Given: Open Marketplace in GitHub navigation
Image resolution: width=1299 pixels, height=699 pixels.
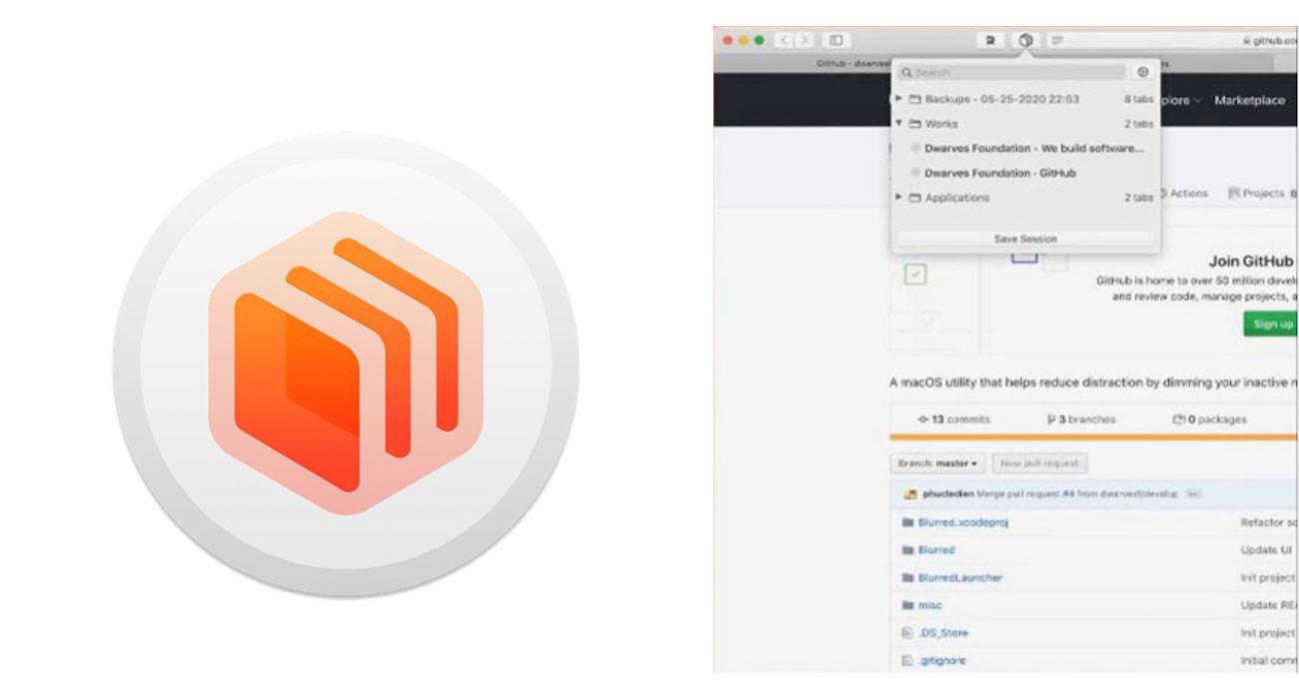Looking at the screenshot, I should (1249, 100).
